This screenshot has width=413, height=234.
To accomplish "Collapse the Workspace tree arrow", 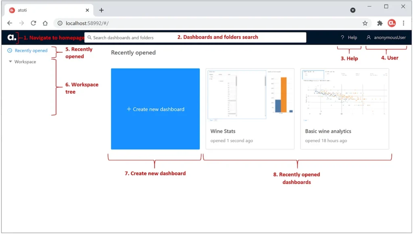I will (10, 62).
